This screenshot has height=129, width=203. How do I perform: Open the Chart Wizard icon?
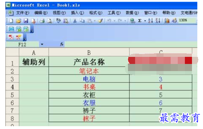167,21
